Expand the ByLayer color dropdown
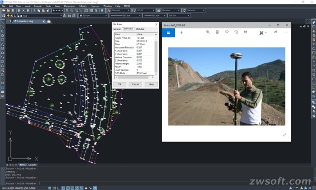 pyautogui.click(x=93, y=15)
